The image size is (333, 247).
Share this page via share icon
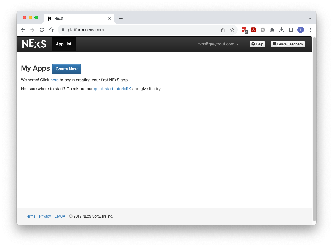click(x=223, y=30)
